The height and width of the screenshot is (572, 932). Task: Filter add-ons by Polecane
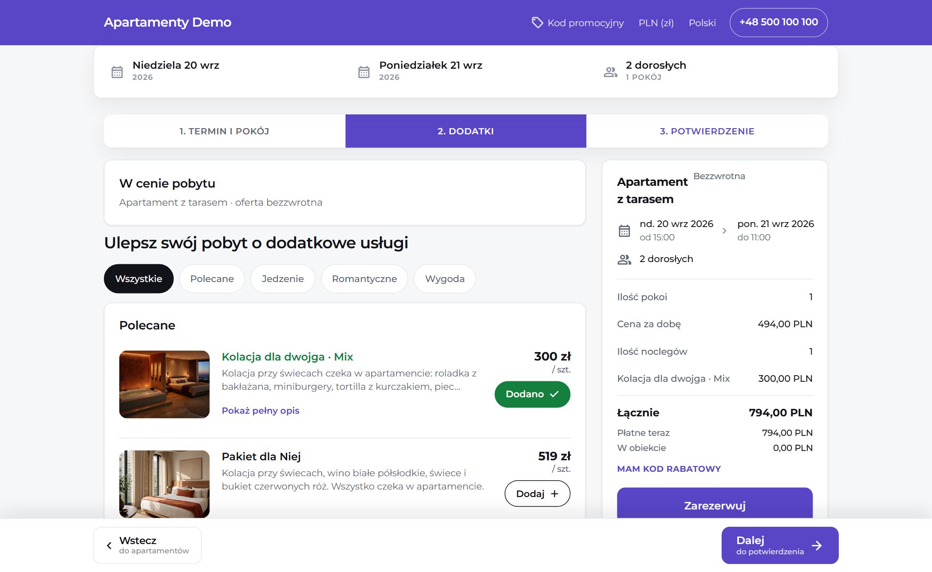(212, 278)
